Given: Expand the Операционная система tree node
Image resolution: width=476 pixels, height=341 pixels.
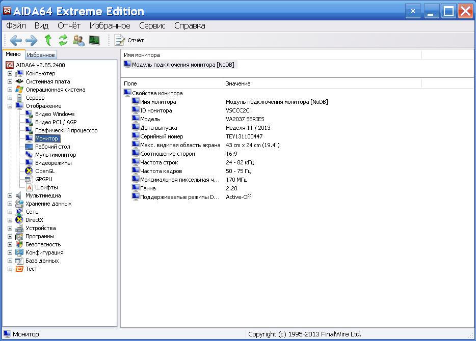Looking at the screenshot, I should pyautogui.click(x=10, y=90).
